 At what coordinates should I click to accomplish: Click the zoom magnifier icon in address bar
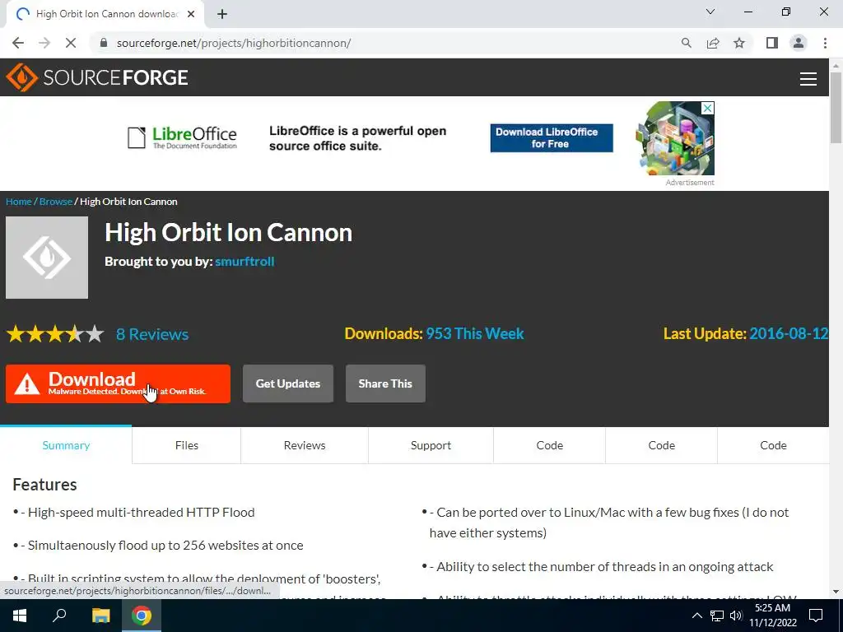pyautogui.click(x=686, y=43)
